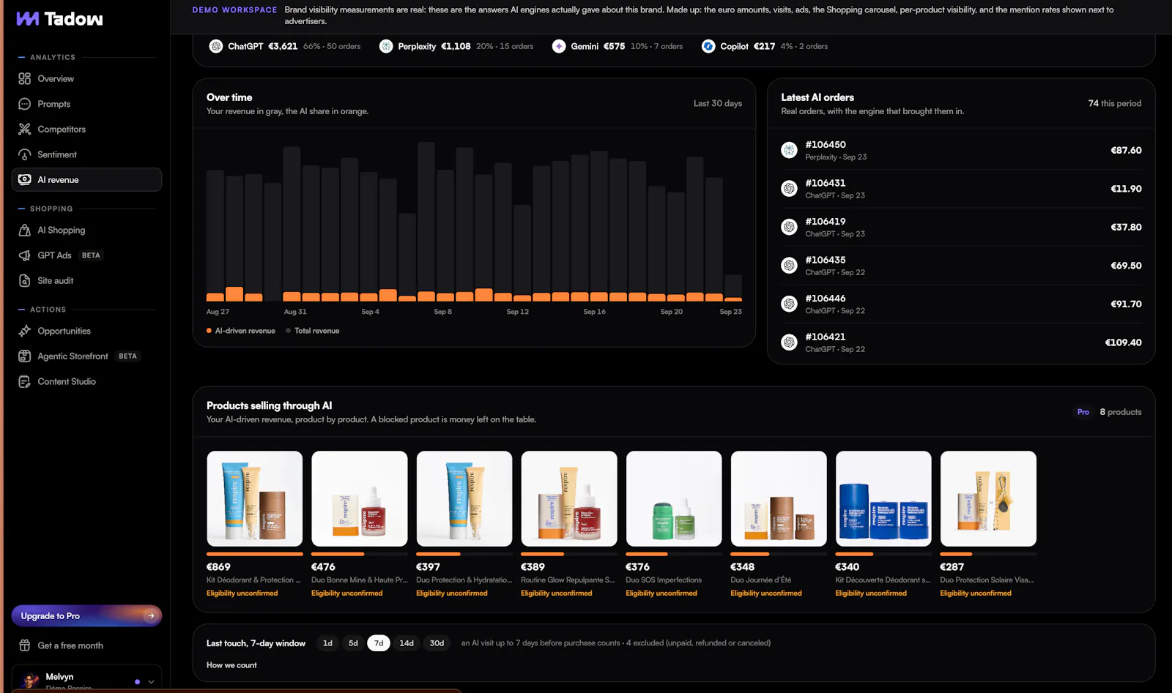The height and width of the screenshot is (693, 1172).
Task: Open the Duo SOS Imperfections product image
Action: 674,498
